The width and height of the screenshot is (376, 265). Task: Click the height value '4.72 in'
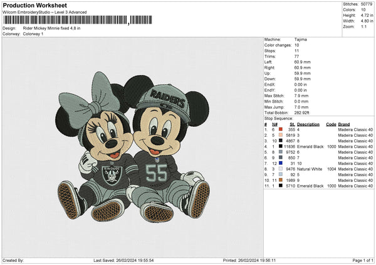367,15
